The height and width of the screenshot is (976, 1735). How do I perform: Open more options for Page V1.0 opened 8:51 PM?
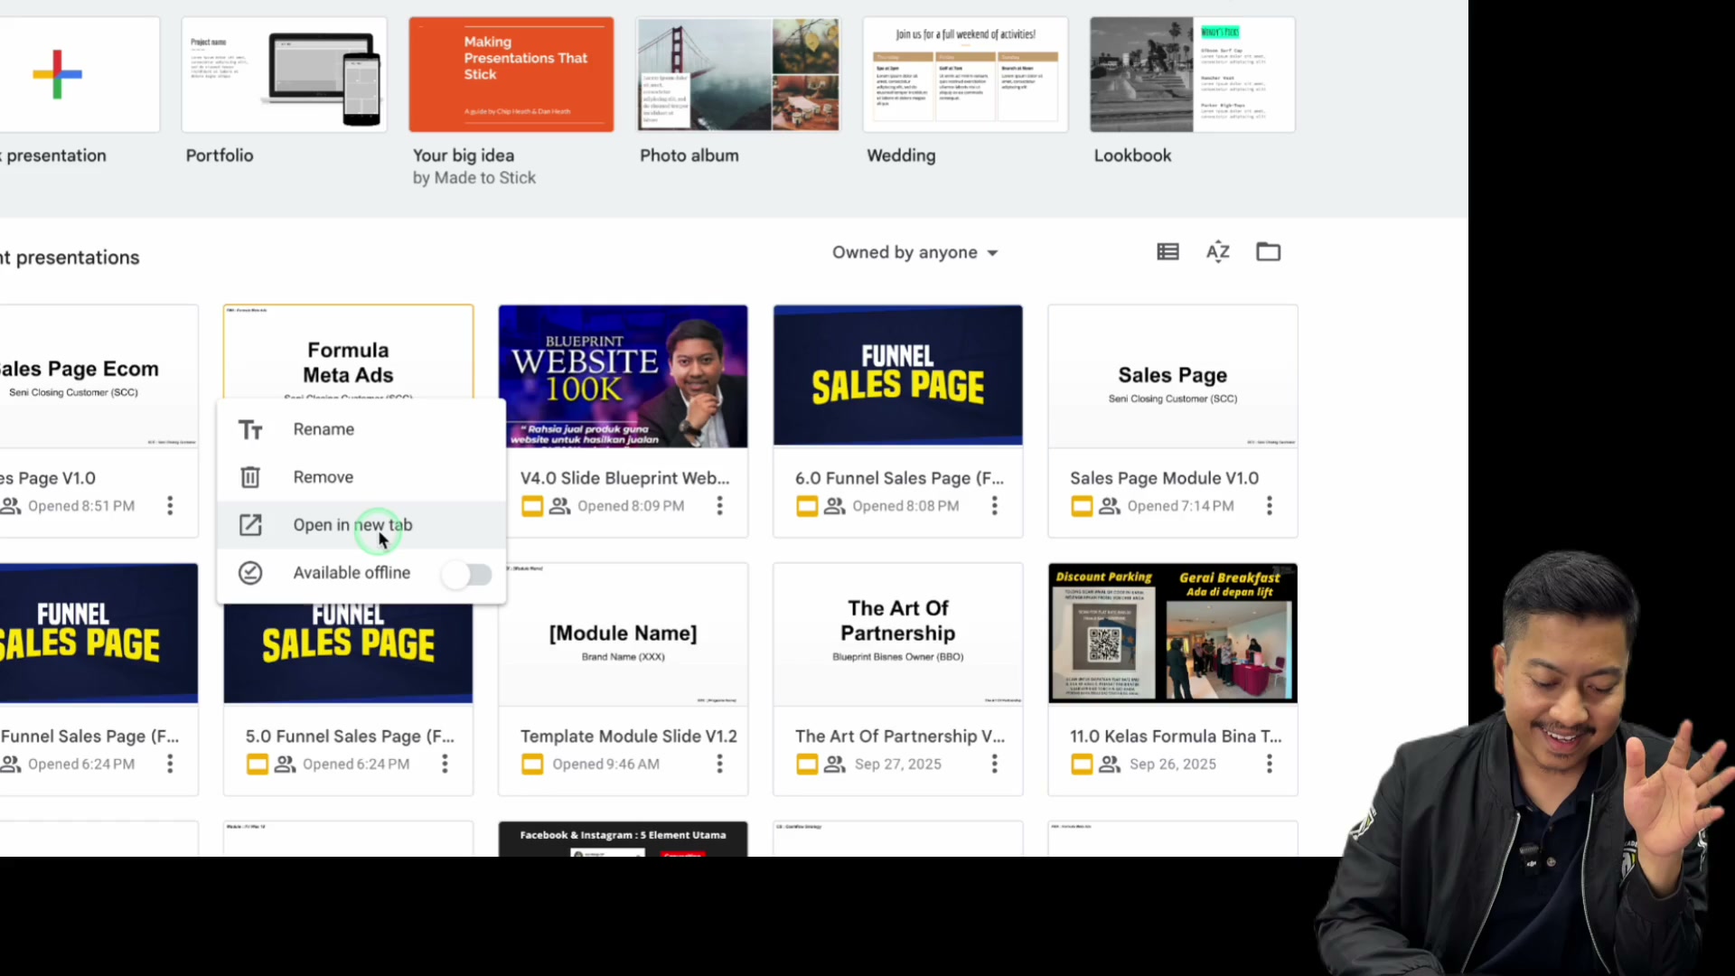(170, 506)
